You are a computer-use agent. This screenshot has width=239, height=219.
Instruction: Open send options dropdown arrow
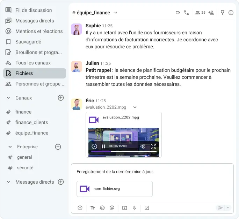pyautogui.click(x=228, y=208)
